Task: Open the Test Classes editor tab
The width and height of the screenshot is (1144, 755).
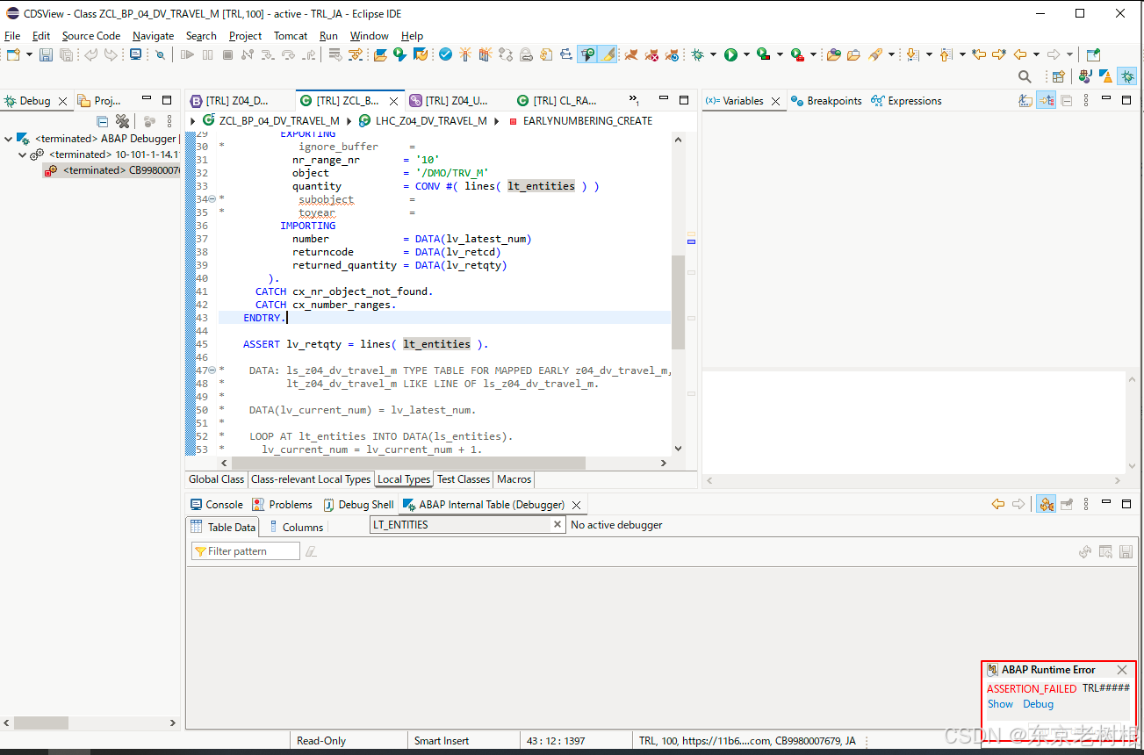Action: tap(464, 479)
